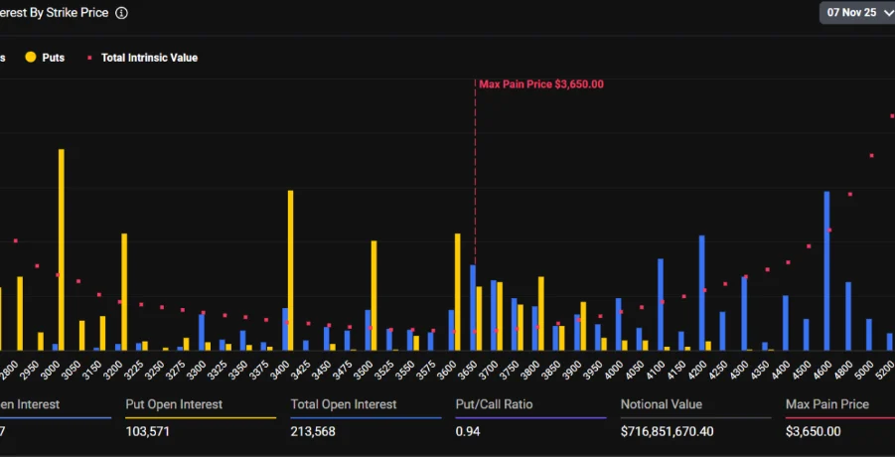895x457 pixels.
Task: Click the red intrinsic value dot above 5000
Action: 872,156
